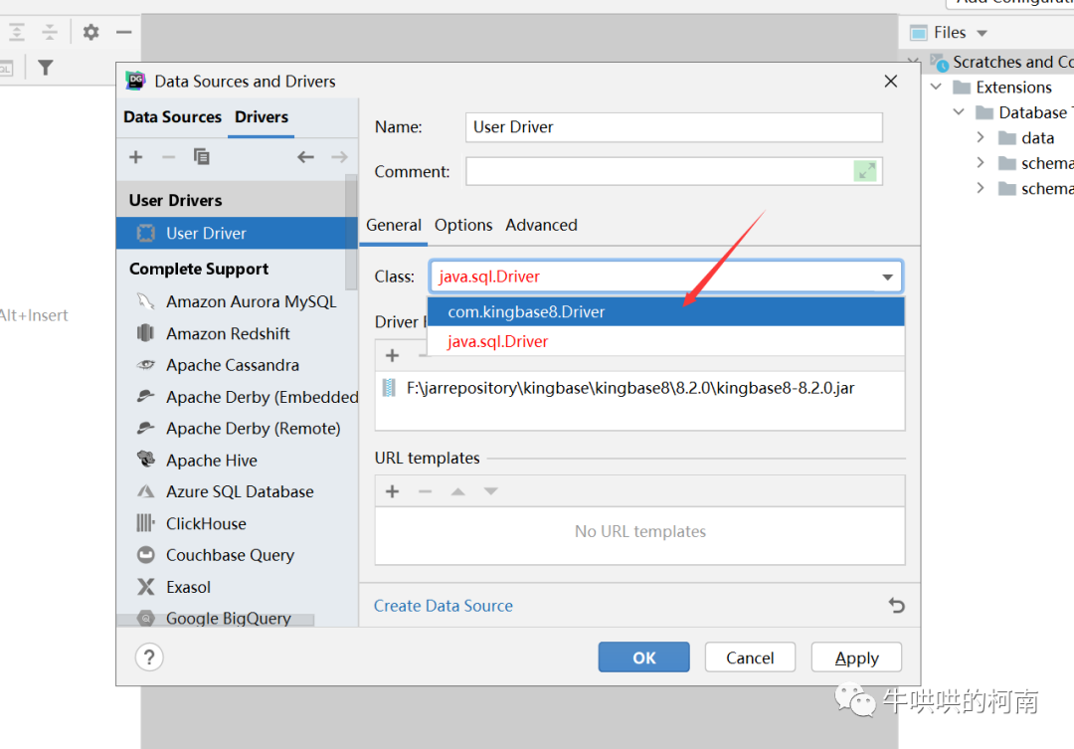This screenshot has width=1074, height=749.
Task: Select Google BigQuery driver
Action: 237,618
